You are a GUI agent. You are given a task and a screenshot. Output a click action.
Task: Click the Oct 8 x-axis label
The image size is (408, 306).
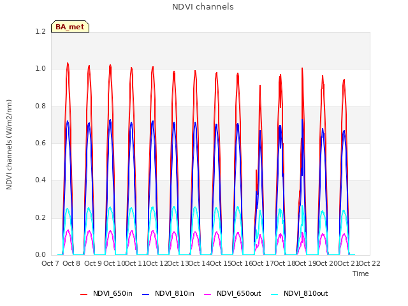pyautogui.click(x=71, y=263)
